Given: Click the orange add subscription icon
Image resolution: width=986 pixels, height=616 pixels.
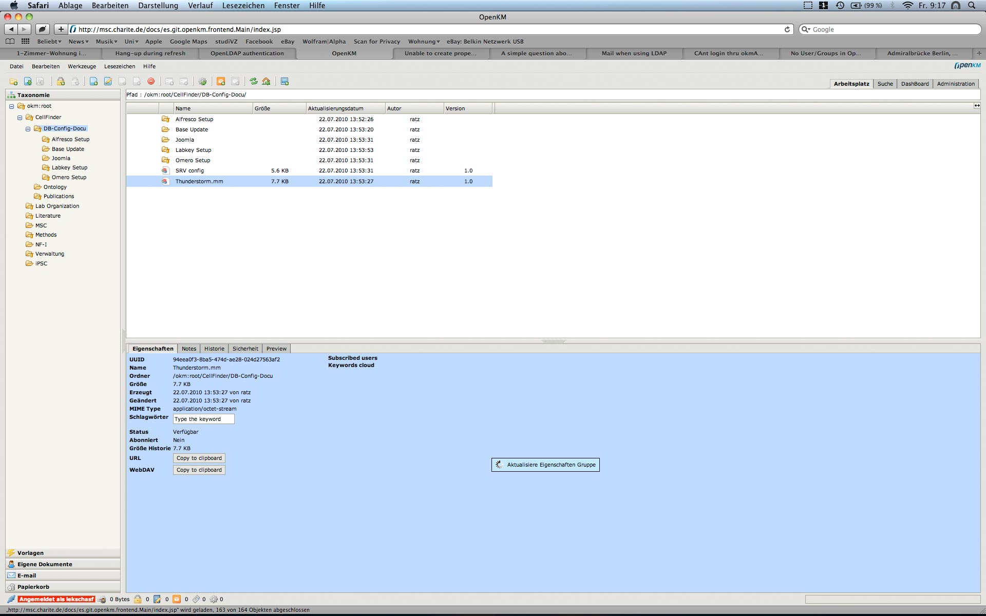Looking at the screenshot, I should point(221,82).
